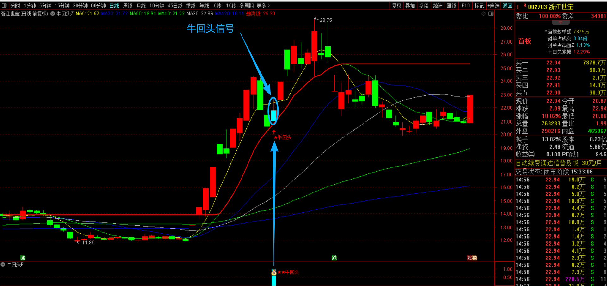Click the red ★牛回头 signal label on chart

click(x=283, y=137)
